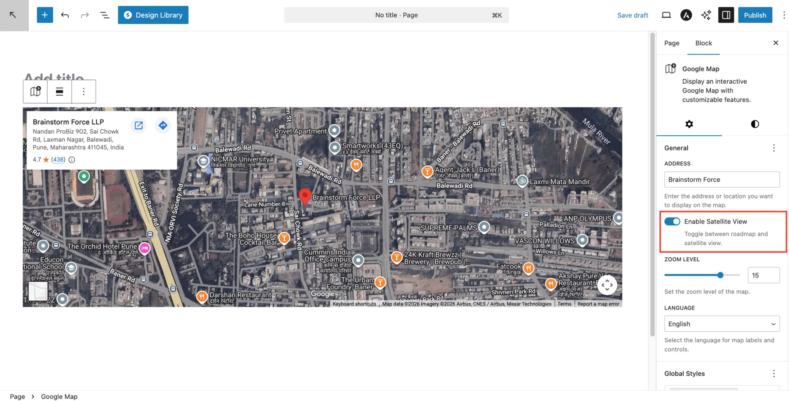Click the NICMAR University marker
The width and height of the screenshot is (789, 401).
(x=203, y=161)
